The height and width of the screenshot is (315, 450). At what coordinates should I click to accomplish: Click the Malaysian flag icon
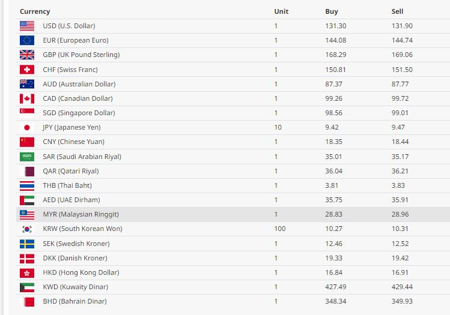click(x=27, y=215)
